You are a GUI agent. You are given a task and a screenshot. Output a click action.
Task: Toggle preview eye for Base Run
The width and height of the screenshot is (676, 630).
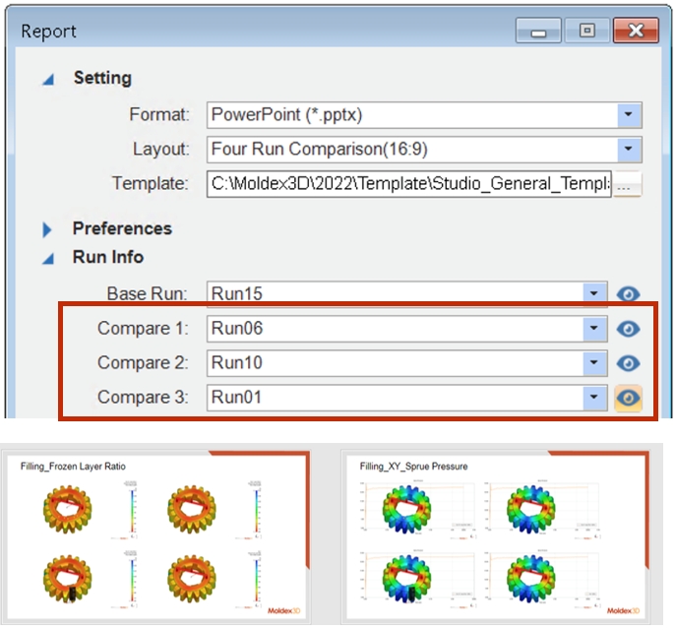628,294
